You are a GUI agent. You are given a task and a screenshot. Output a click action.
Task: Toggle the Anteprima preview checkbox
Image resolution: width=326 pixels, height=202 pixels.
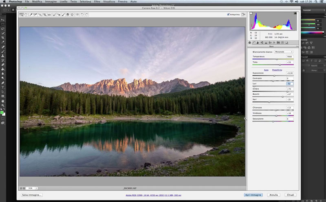pos(228,14)
